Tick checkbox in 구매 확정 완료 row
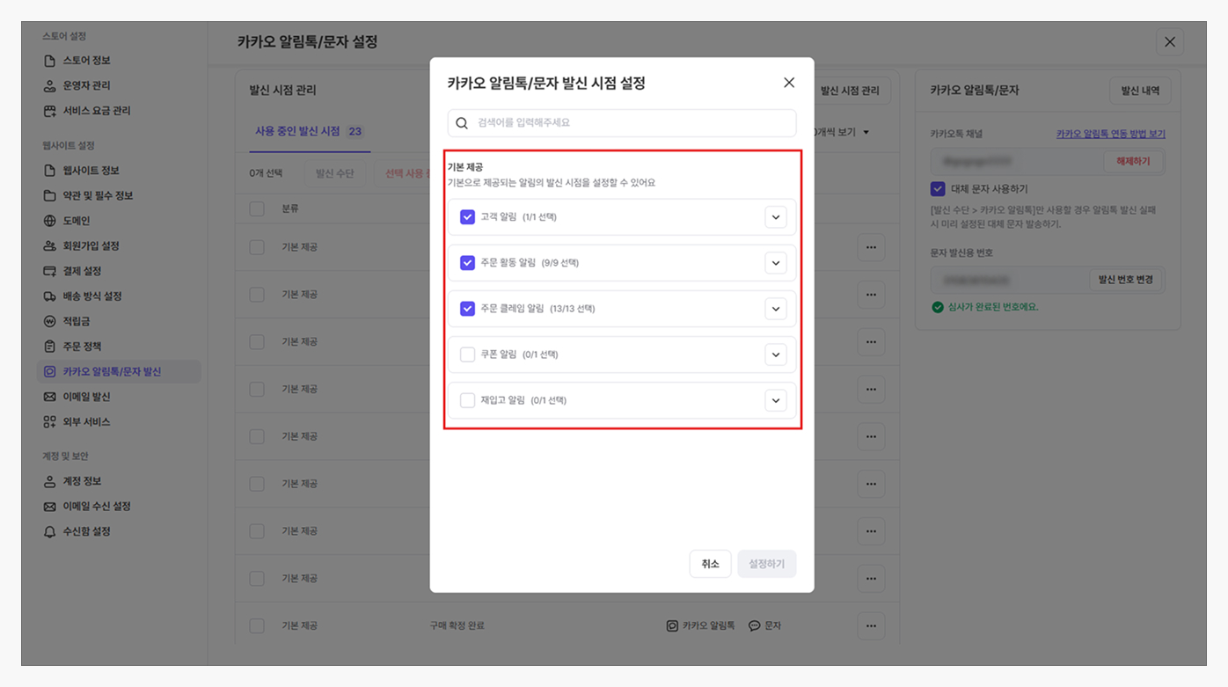This screenshot has width=1228, height=687. tap(257, 625)
